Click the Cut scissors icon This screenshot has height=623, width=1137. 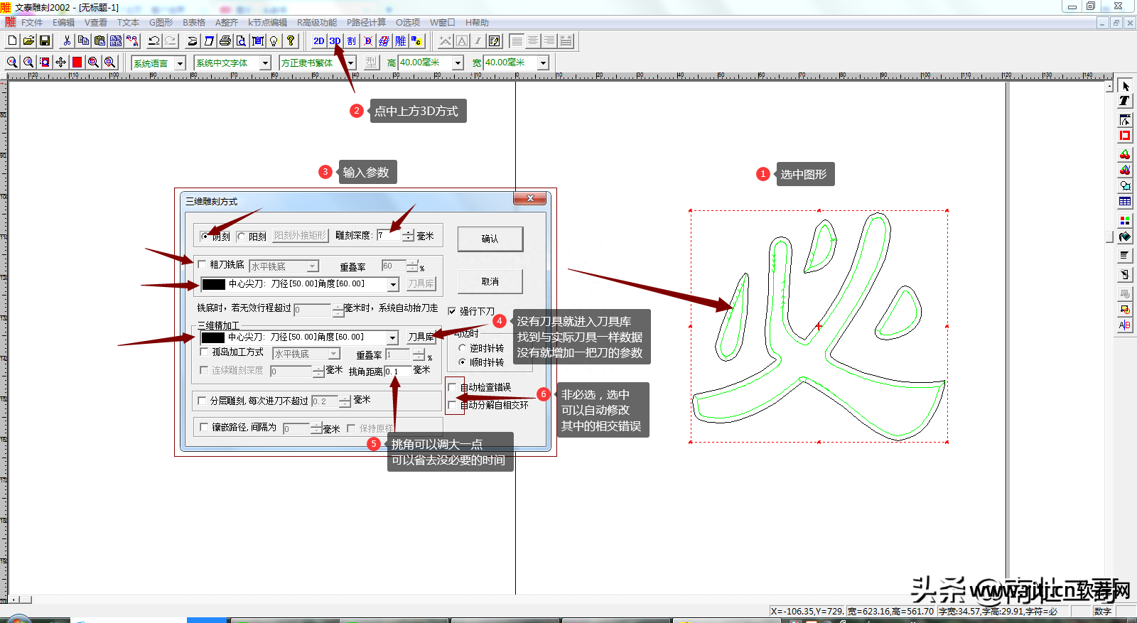[67, 41]
